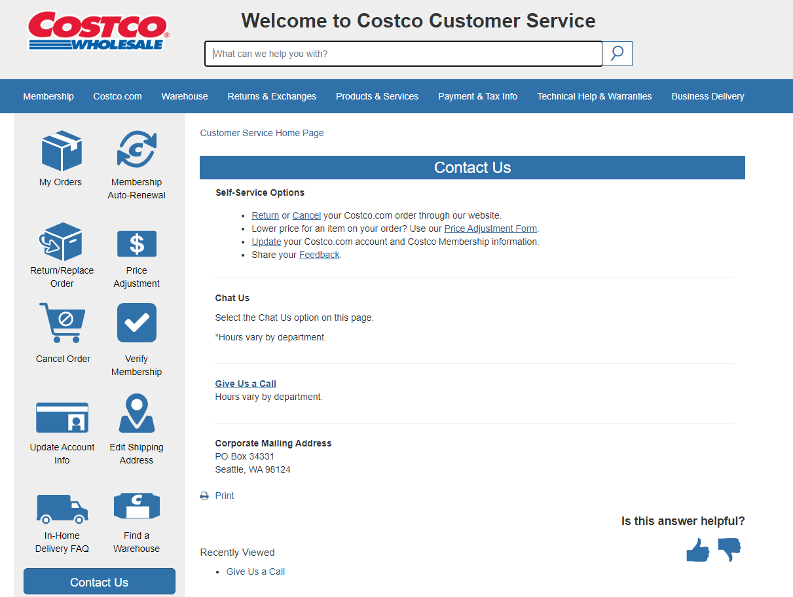Viewport: 793px width, 597px height.
Task: Open Price Adjustment via its dollar icon
Action: pos(136,244)
